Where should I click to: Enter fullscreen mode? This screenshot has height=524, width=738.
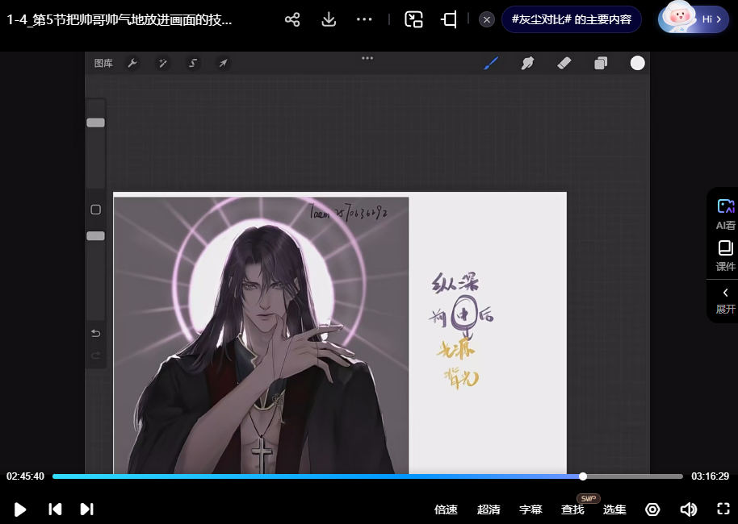(723, 509)
